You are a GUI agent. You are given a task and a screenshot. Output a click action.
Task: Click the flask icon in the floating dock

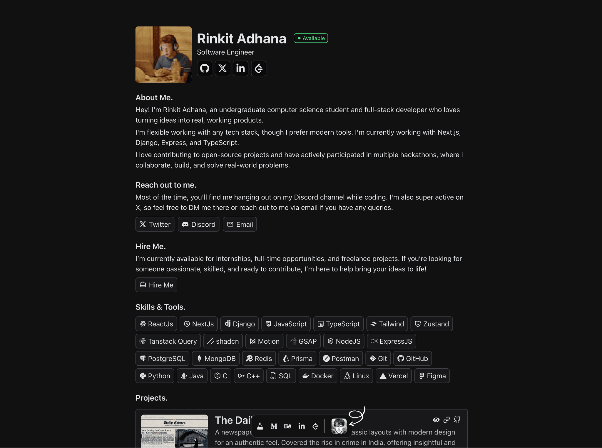(x=260, y=426)
